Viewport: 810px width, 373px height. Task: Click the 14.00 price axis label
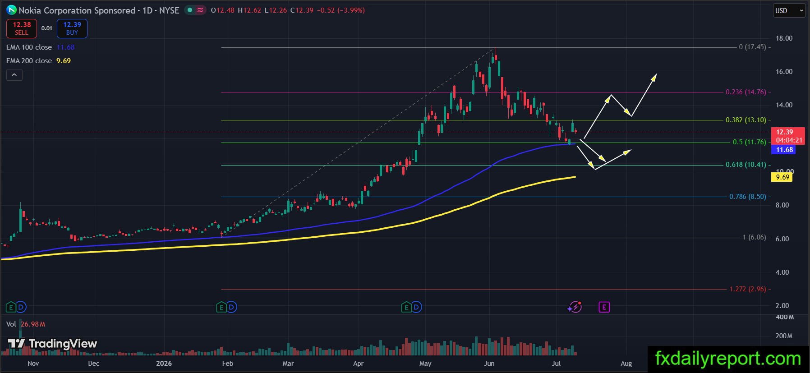tap(784, 105)
